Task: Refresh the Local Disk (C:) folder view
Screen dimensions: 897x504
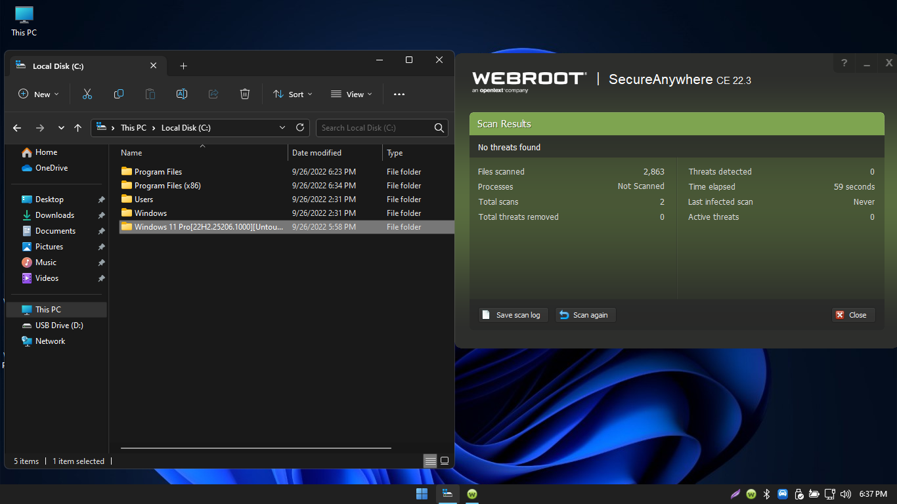Action: coord(300,128)
